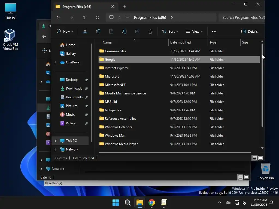
Task: Click the vertical scrollbar of file list
Action: [262, 85]
